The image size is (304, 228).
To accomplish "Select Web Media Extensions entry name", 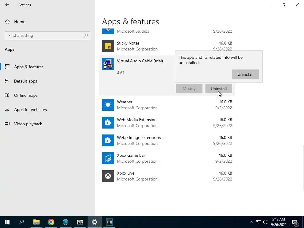I will pyautogui.click(x=138, y=120).
